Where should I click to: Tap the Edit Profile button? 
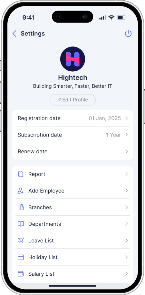[73, 100]
